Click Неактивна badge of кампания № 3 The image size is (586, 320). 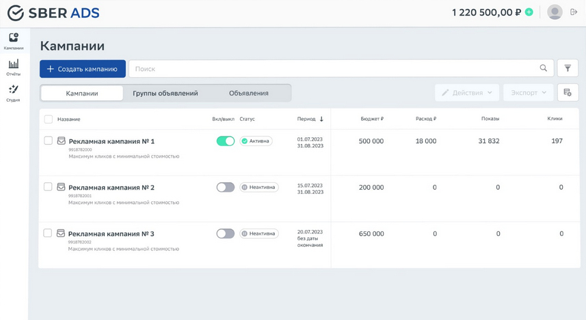coord(259,233)
